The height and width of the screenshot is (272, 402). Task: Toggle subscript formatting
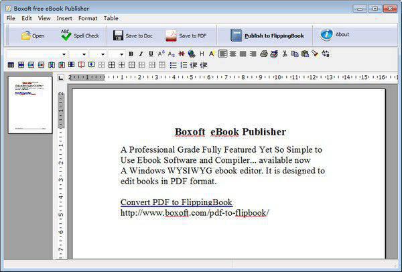(x=172, y=54)
